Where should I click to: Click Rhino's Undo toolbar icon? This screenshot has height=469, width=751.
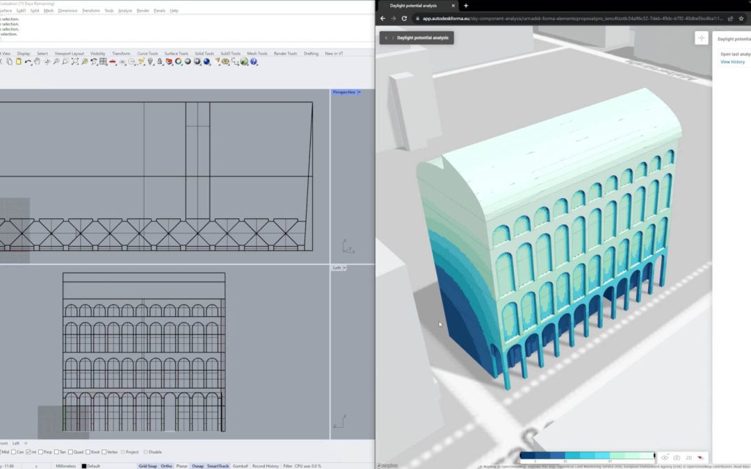tap(29, 63)
